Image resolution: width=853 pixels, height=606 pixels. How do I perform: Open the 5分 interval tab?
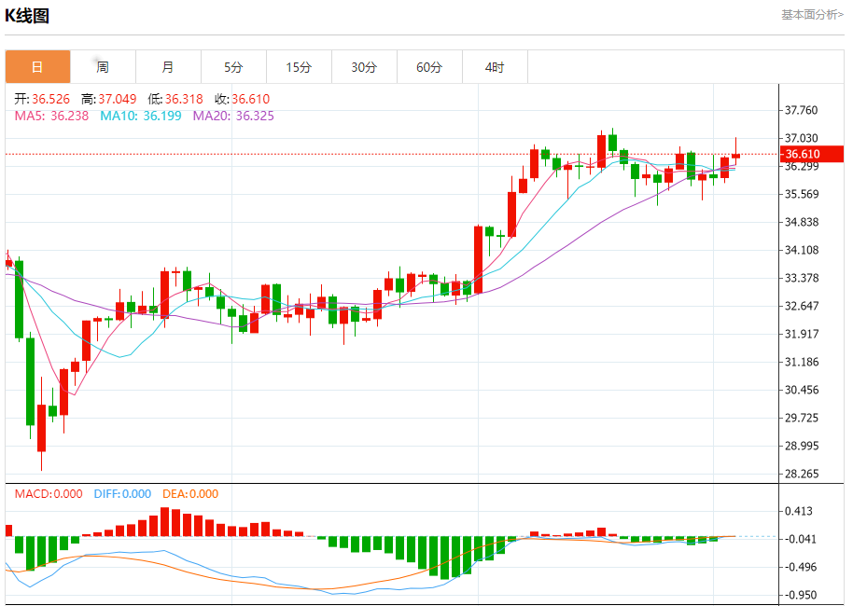233,67
